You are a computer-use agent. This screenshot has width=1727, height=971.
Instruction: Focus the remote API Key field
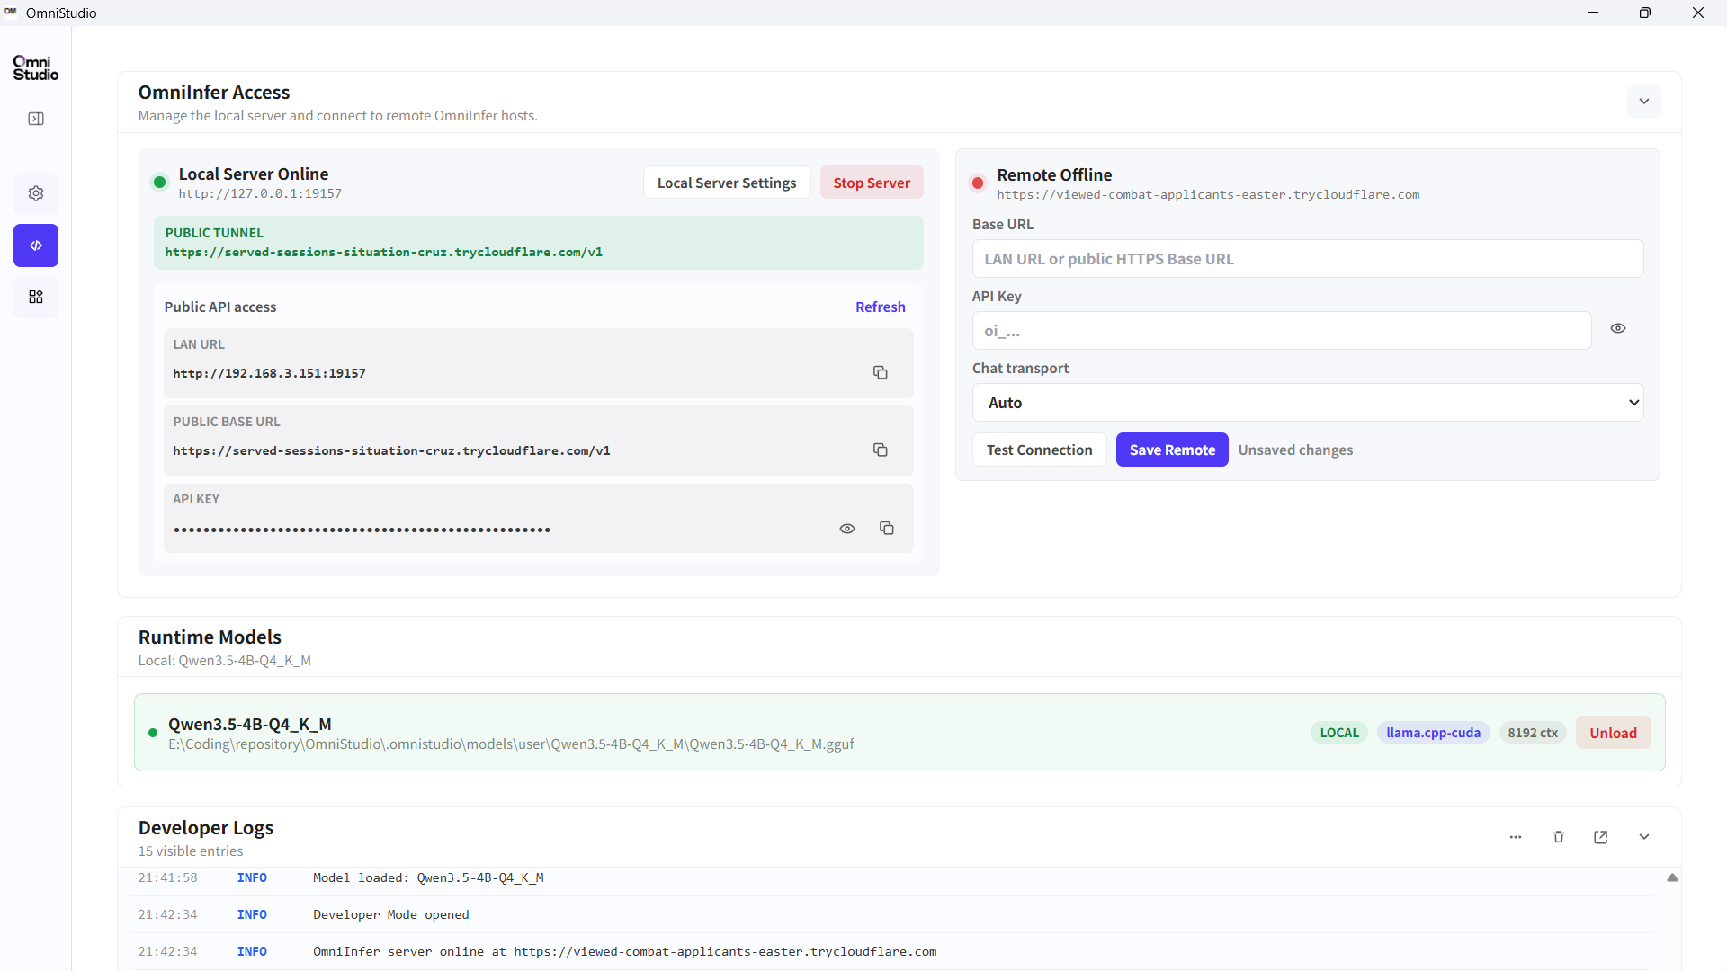pyautogui.click(x=1282, y=331)
